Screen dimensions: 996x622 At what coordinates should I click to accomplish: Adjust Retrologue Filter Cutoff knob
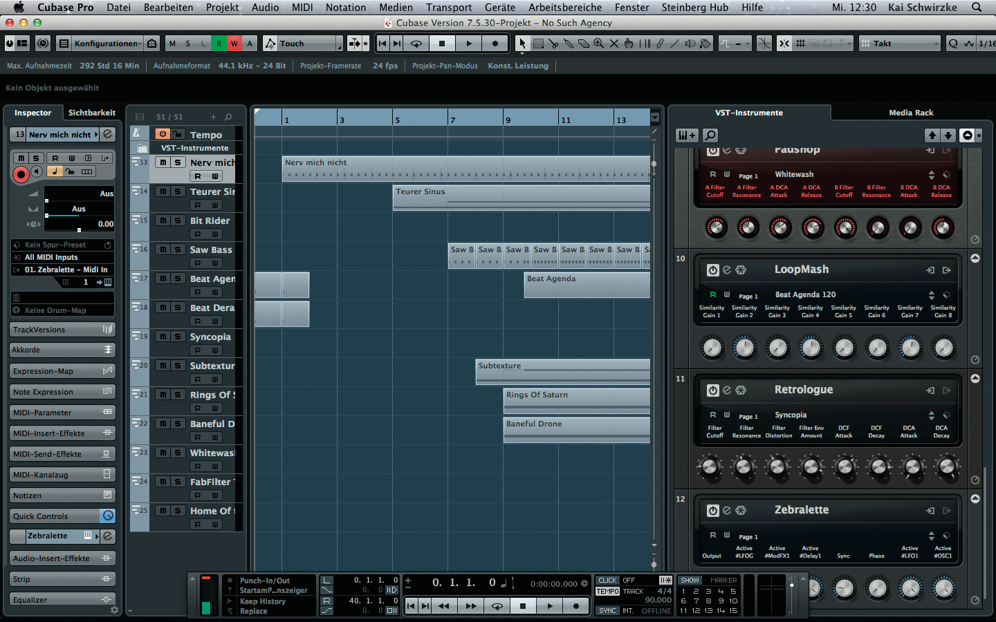(x=710, y=468)
